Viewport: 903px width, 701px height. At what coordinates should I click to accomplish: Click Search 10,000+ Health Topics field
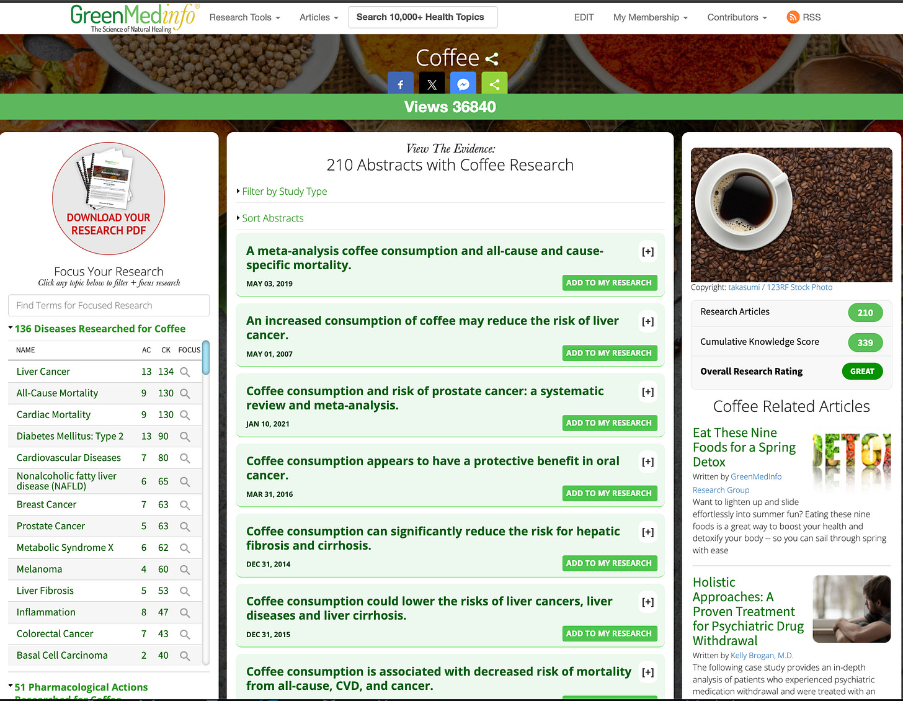click(x=423, y=17)
